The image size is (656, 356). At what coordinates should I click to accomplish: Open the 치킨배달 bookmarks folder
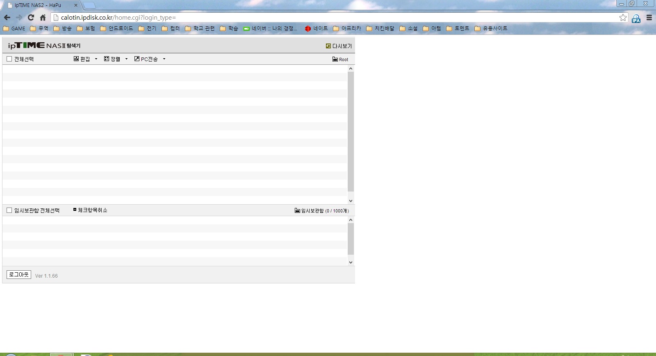[380, 28]
